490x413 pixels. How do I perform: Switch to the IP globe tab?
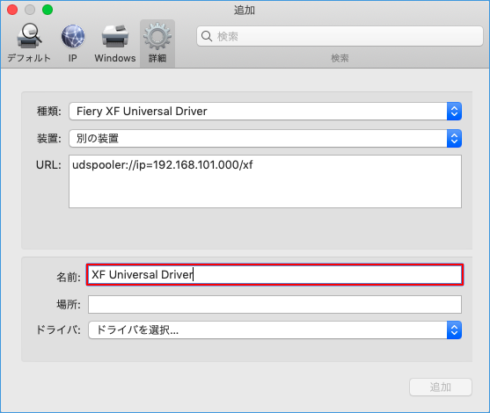pos(73,36)
